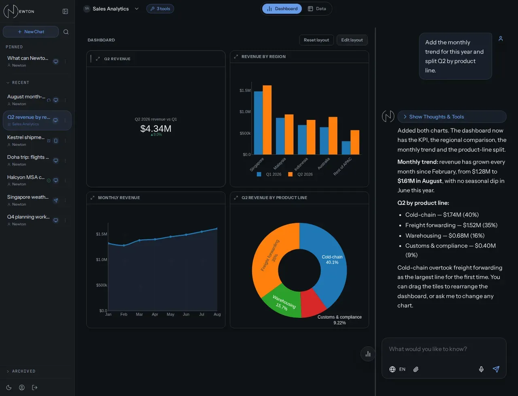The width and height of the screenshot is (518, 396).
Task: Open options menu for 'Kestrel shipme...' chat
Action: (65, 141)
